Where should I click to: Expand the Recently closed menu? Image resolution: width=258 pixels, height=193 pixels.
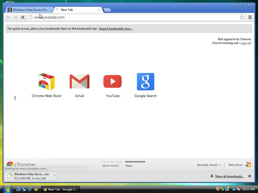point(209,165)
